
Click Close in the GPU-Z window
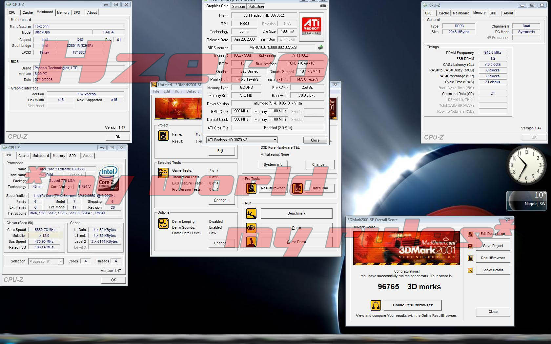[315, 140]
